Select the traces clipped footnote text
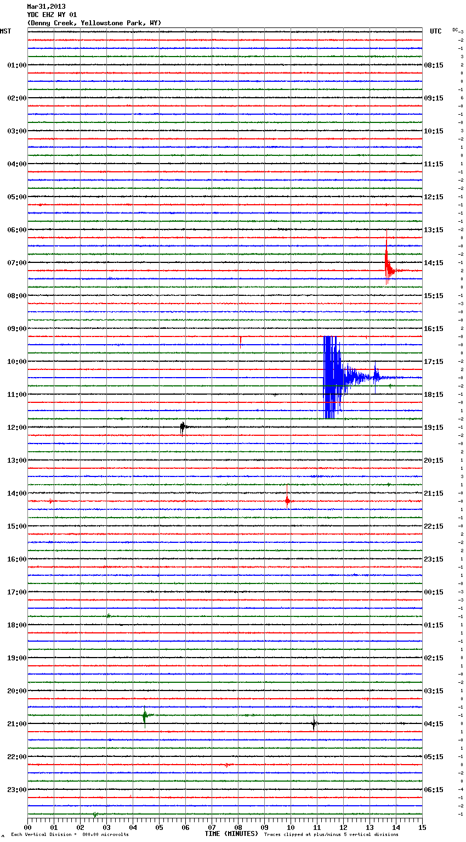This screenshot has width=466, height=842. [331, 834]
